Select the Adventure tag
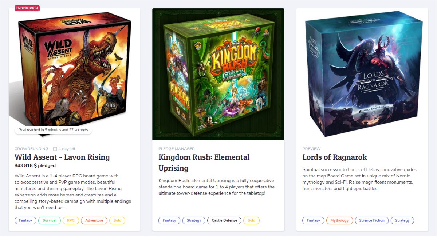Screen dimensions: 437x236 click(94, 220)
